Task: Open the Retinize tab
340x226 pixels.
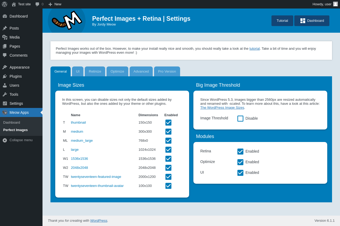Action: pos(95,72)
